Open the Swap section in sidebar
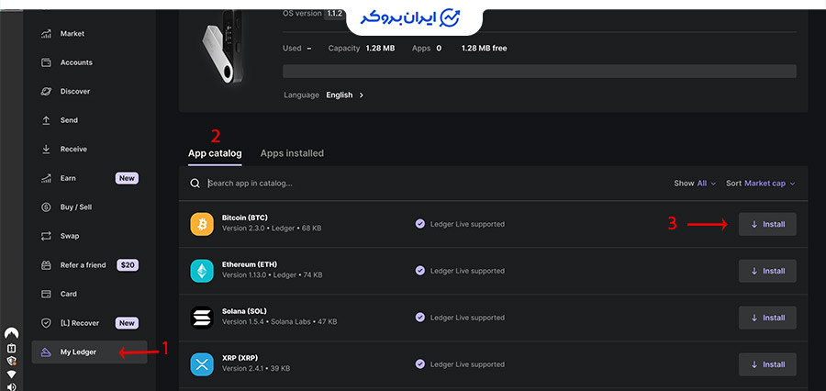The image size is (826, 391). [x=70, y=236]
